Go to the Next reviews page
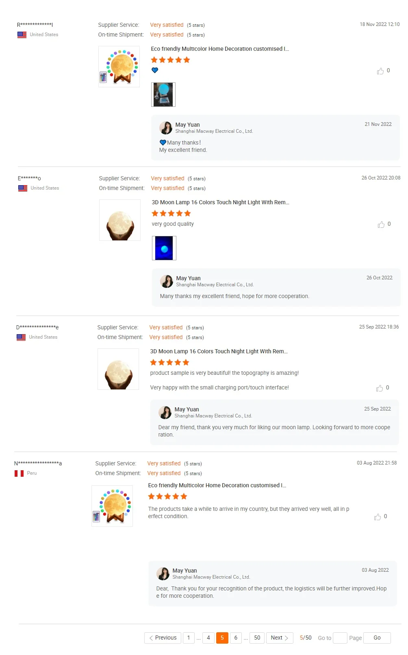408x655 pixels. [280, 638]
